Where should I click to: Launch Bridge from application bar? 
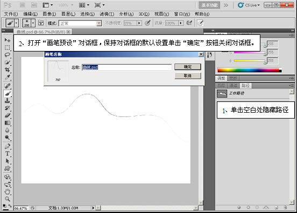[x=23, y=5]
